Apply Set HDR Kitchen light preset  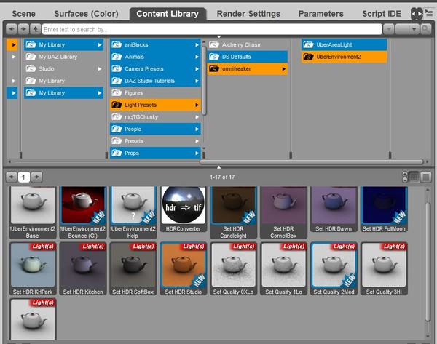(x=83, y=268)
